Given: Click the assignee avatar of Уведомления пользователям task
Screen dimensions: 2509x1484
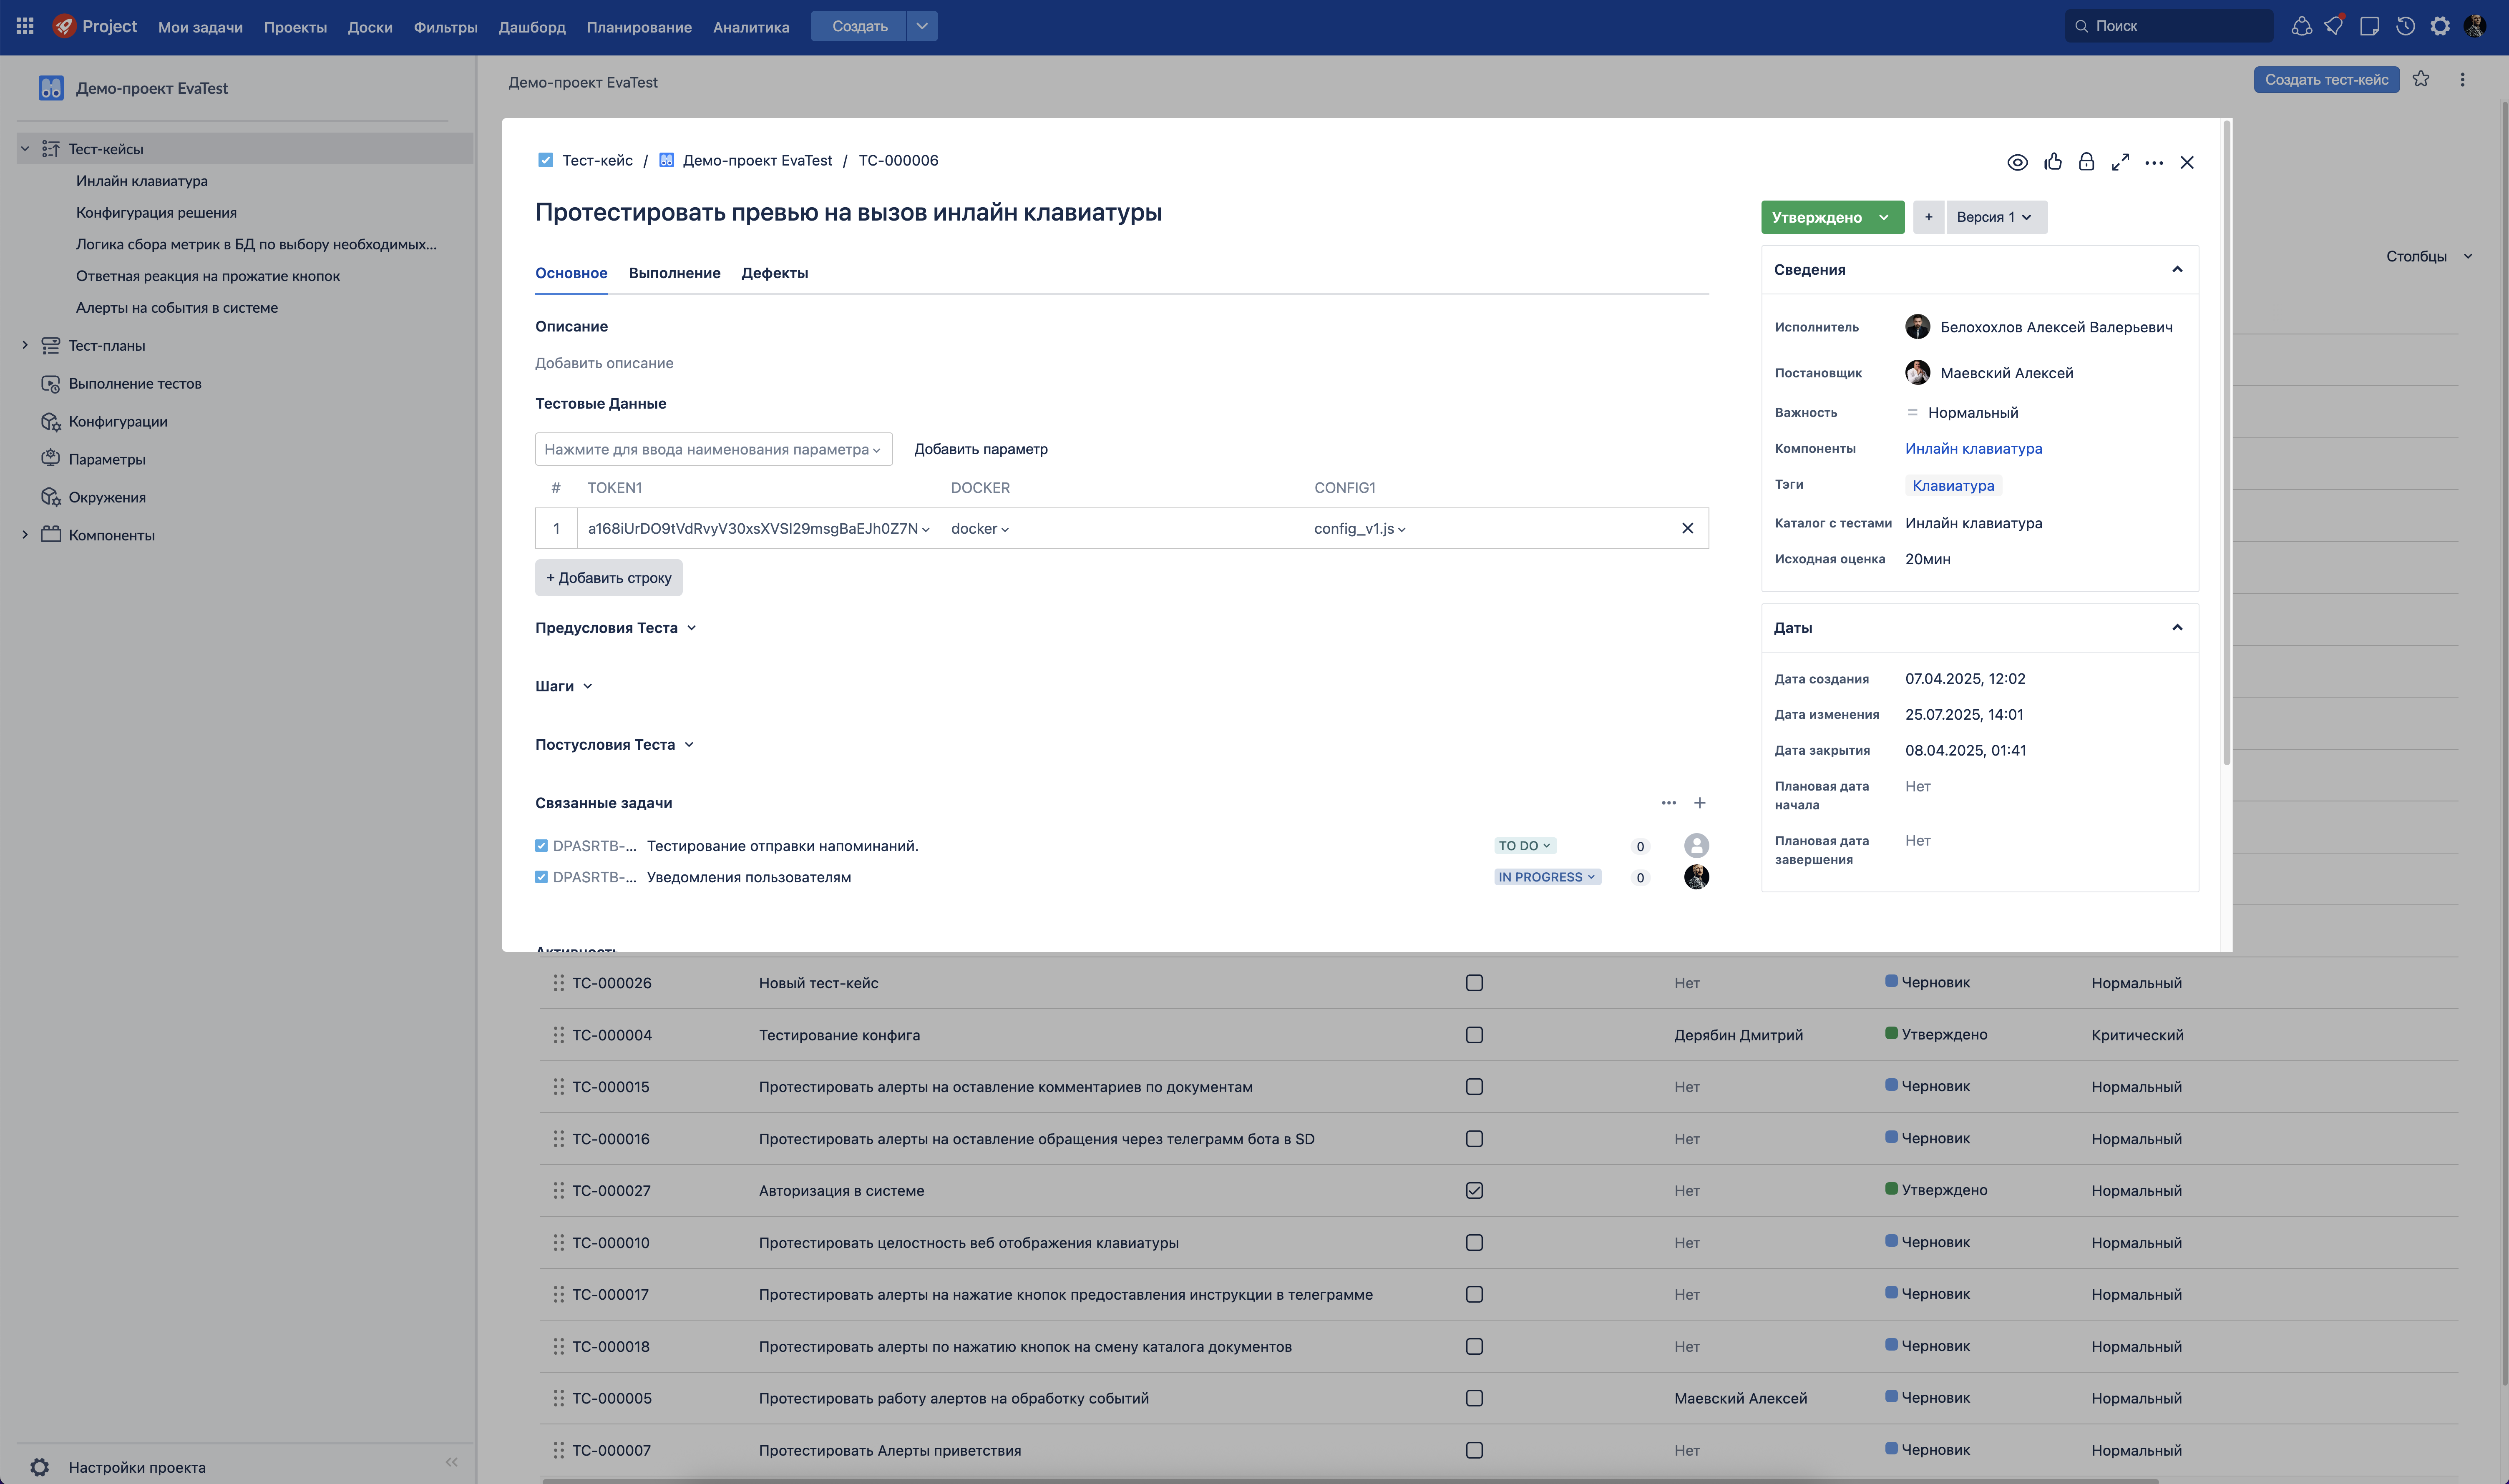Looking at the screenshot, I should tap(1697, 877).
